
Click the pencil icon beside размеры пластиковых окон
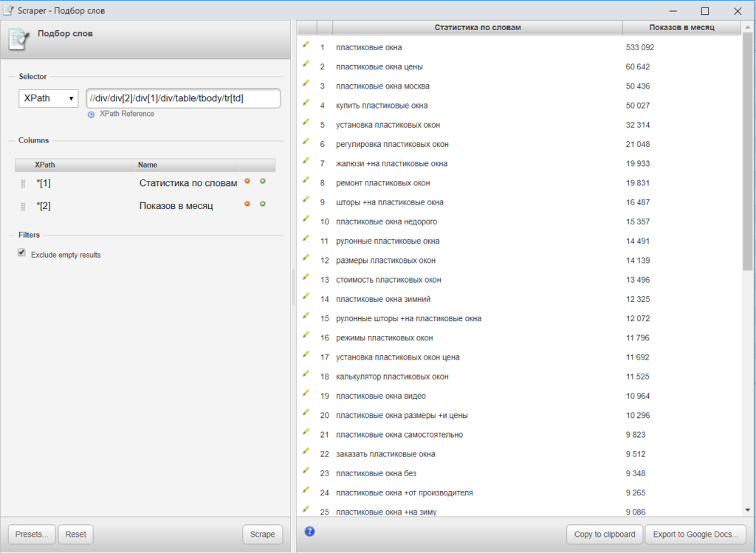click(306, 258)
